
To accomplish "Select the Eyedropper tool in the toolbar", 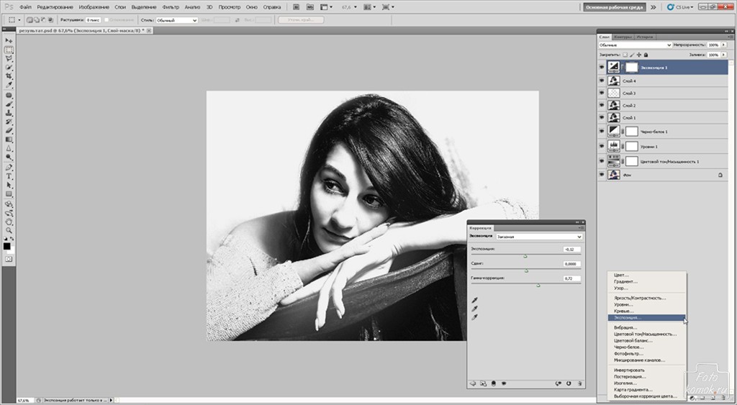I will pos(9,86).
